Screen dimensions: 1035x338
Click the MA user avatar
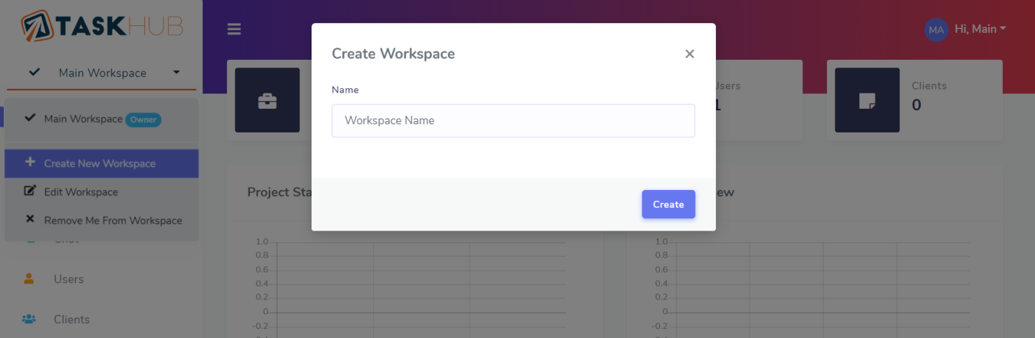click(x=936, y=30)
